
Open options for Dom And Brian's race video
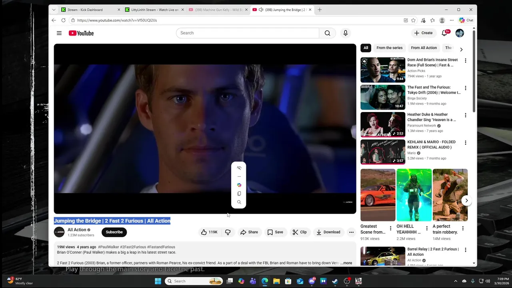click(465, 60)
